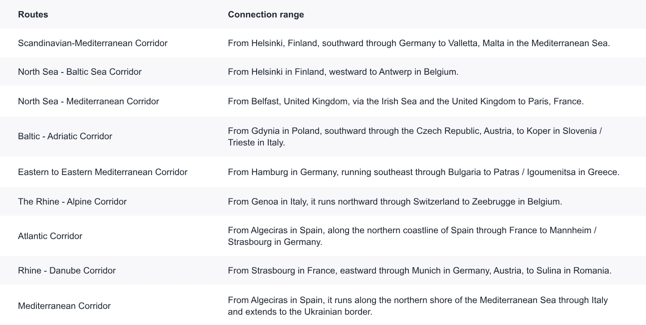The height and width of the screenshot is (325, 646).
Task: Click the obscured connection text below Connection range header
Action: pyautogui.click(x=418, y=43)
